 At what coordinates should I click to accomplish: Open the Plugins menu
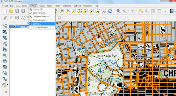pos(42,6)
